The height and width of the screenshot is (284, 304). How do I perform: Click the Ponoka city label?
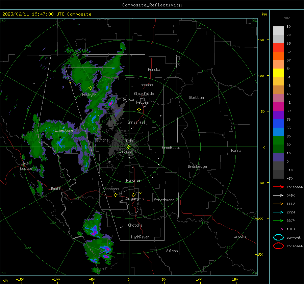[154, 70]
